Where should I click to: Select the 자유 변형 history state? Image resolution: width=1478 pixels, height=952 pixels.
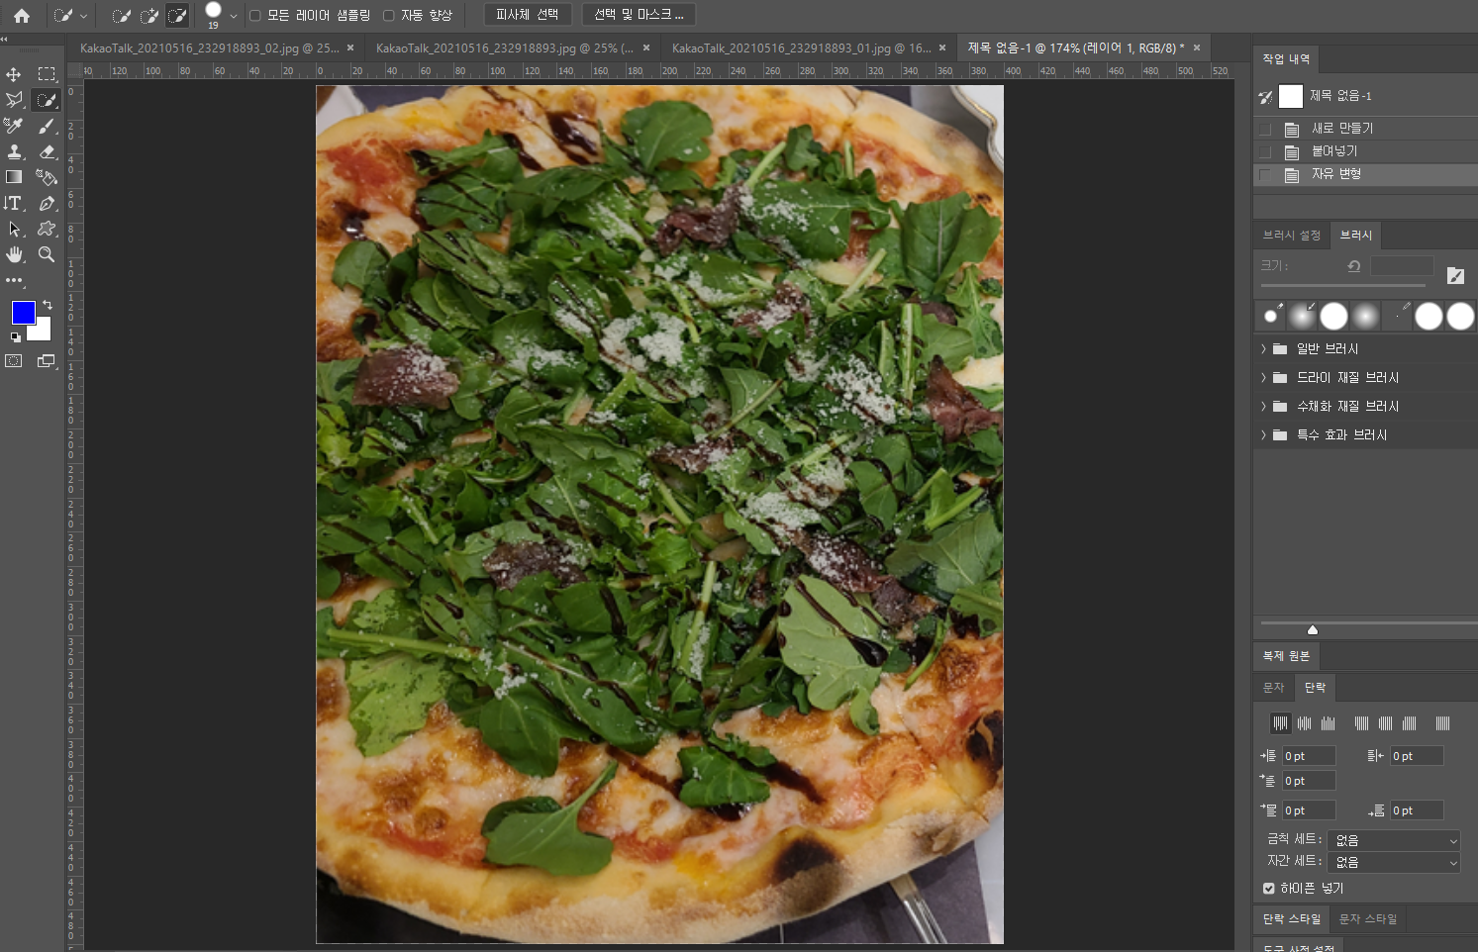[1365, 174]
